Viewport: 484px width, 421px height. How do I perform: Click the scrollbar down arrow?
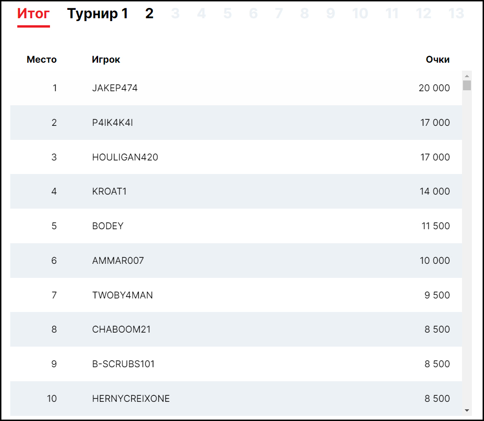[467, 410]
